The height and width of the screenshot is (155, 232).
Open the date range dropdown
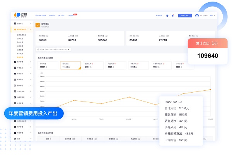tap(53, 50)
